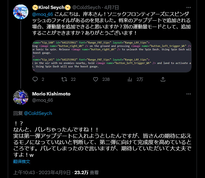Open Kirol Seych's profile avatar

point(21,11)
